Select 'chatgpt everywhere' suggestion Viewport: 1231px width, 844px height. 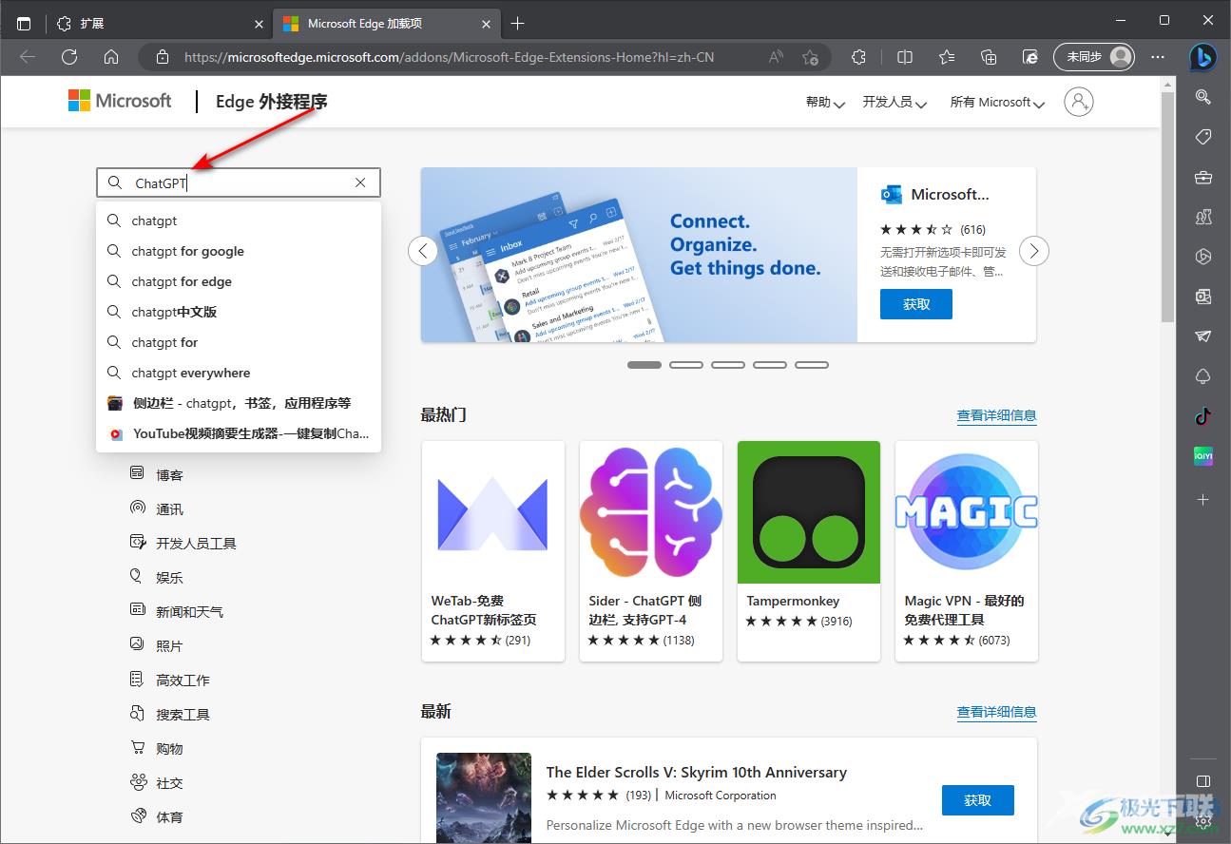239,373
